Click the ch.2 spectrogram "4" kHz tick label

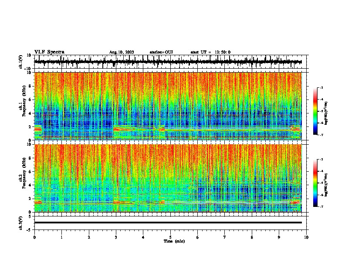coord(30,185)
